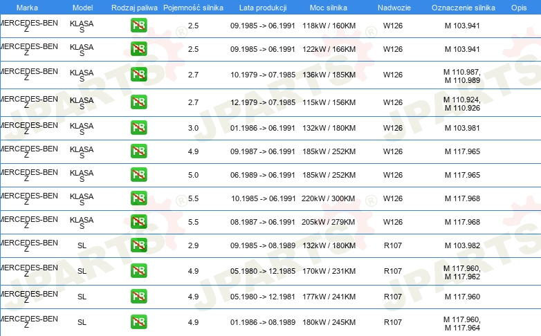Click the fuel icon in the 118kW / 160KM row
541x336 pixels.
click(x=138, y=26)
